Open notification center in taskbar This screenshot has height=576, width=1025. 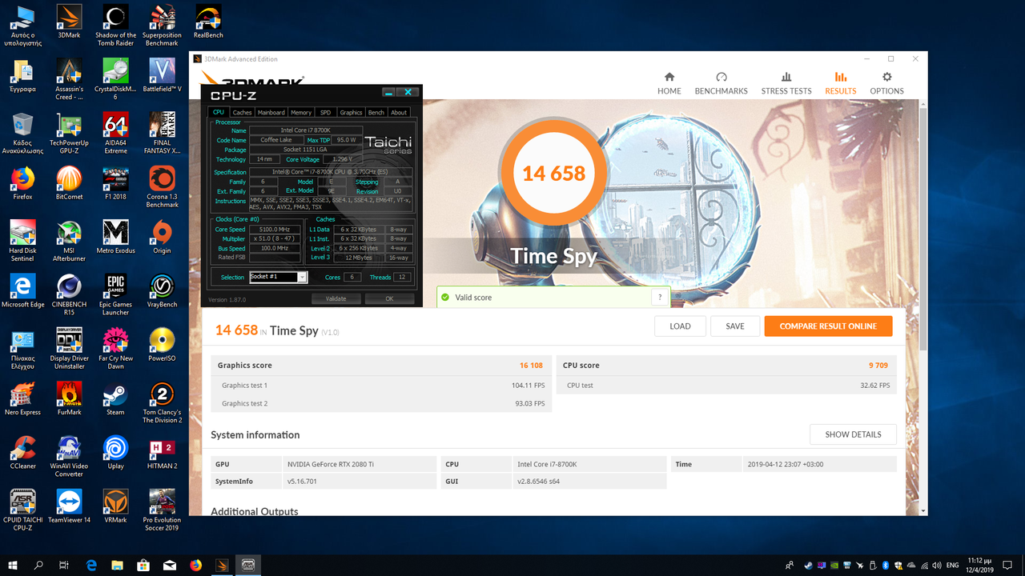1008,565
